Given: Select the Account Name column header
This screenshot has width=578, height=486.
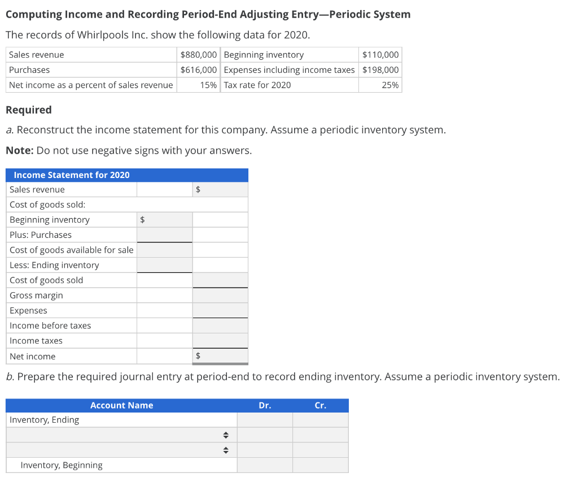Looking at the screenshot, I should pyautogui.click(x=121, y=405).
